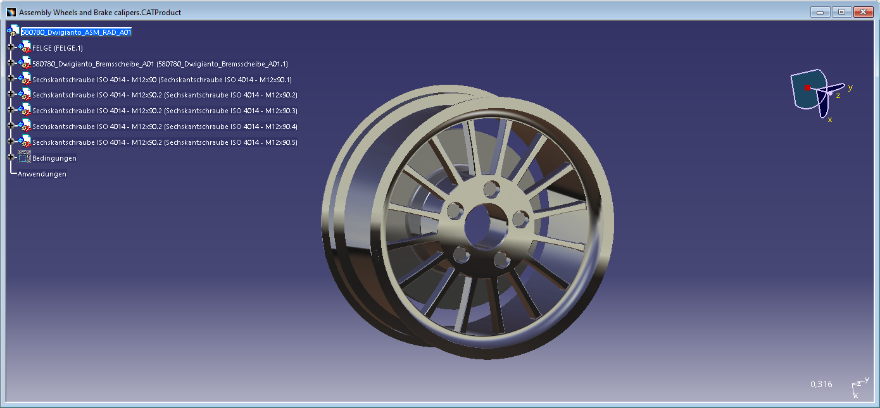Screen dimensions: 880x408
Task: Expand the Bremsscheibe_A01.1 tree node
Action: tap(11, 63)
